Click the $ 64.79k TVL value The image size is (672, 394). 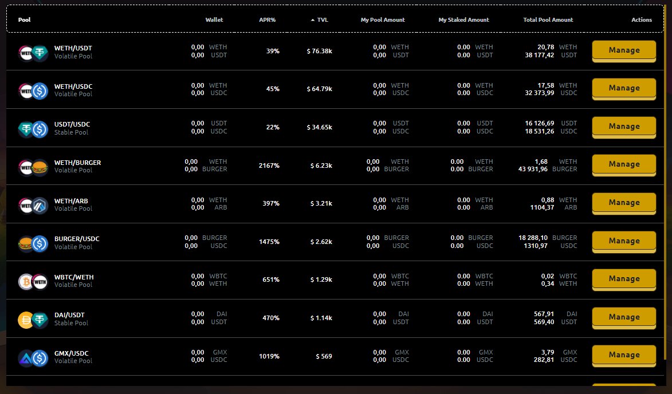pos(319,89)
